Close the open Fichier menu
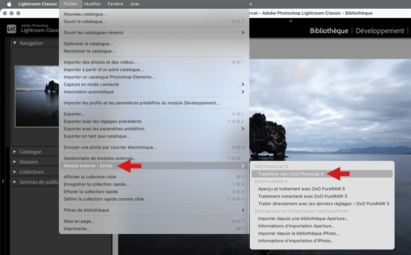Viewport: 411px width, 255px height. [x=70, y=4]
